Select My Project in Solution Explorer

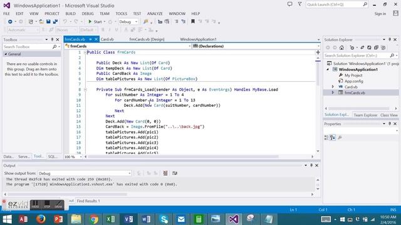(x=353, y=75)
